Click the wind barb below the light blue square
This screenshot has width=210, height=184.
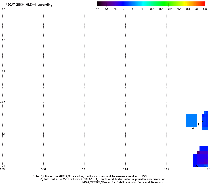point(193,128)
